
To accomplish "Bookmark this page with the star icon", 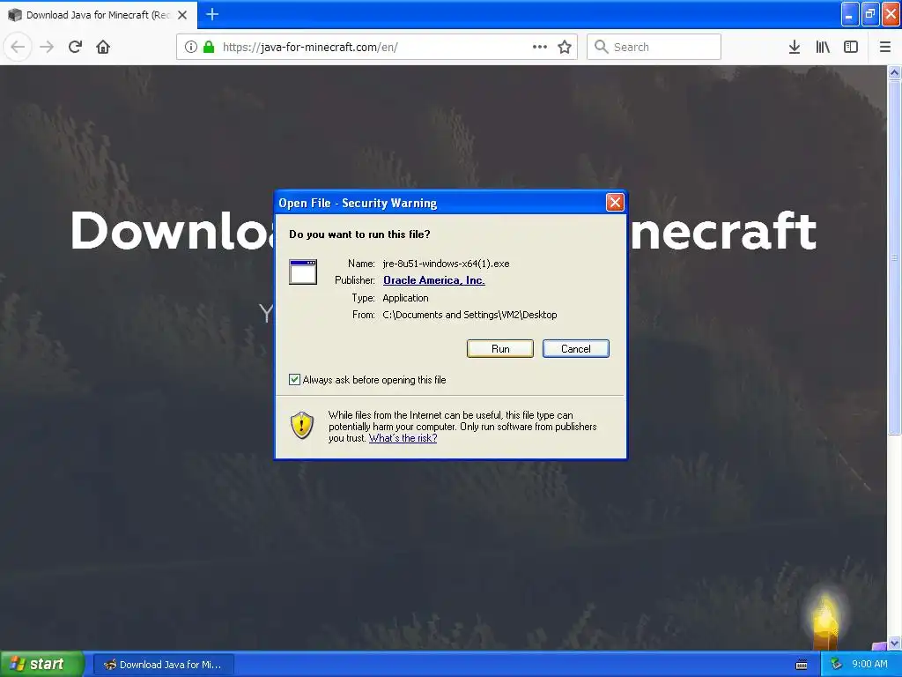I will 565,47.
